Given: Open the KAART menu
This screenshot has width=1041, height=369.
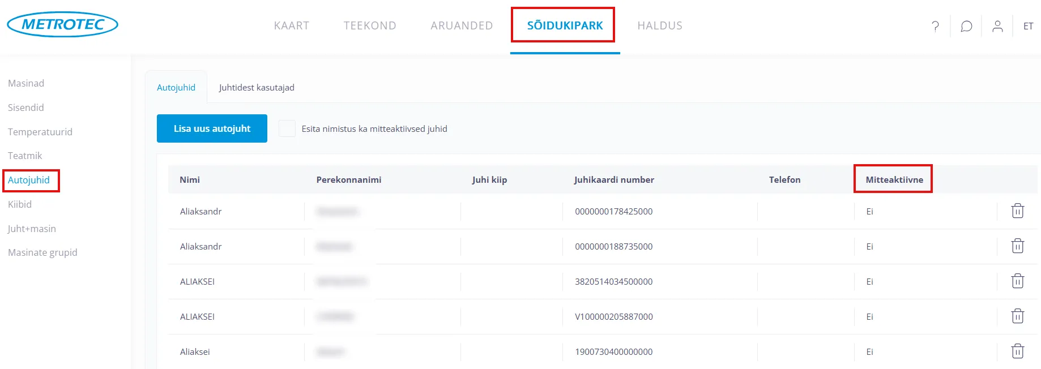Looking at the screenshot, I should click(x=292, y=25).
